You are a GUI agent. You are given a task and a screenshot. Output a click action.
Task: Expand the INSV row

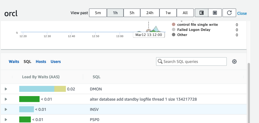(x=6, y=109)
